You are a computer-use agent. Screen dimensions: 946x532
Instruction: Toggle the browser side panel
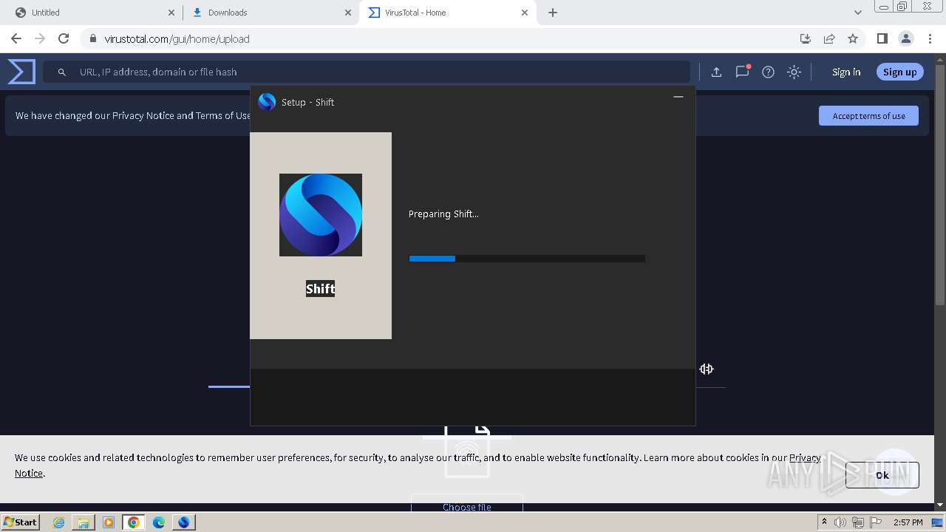tap(882, 38)
